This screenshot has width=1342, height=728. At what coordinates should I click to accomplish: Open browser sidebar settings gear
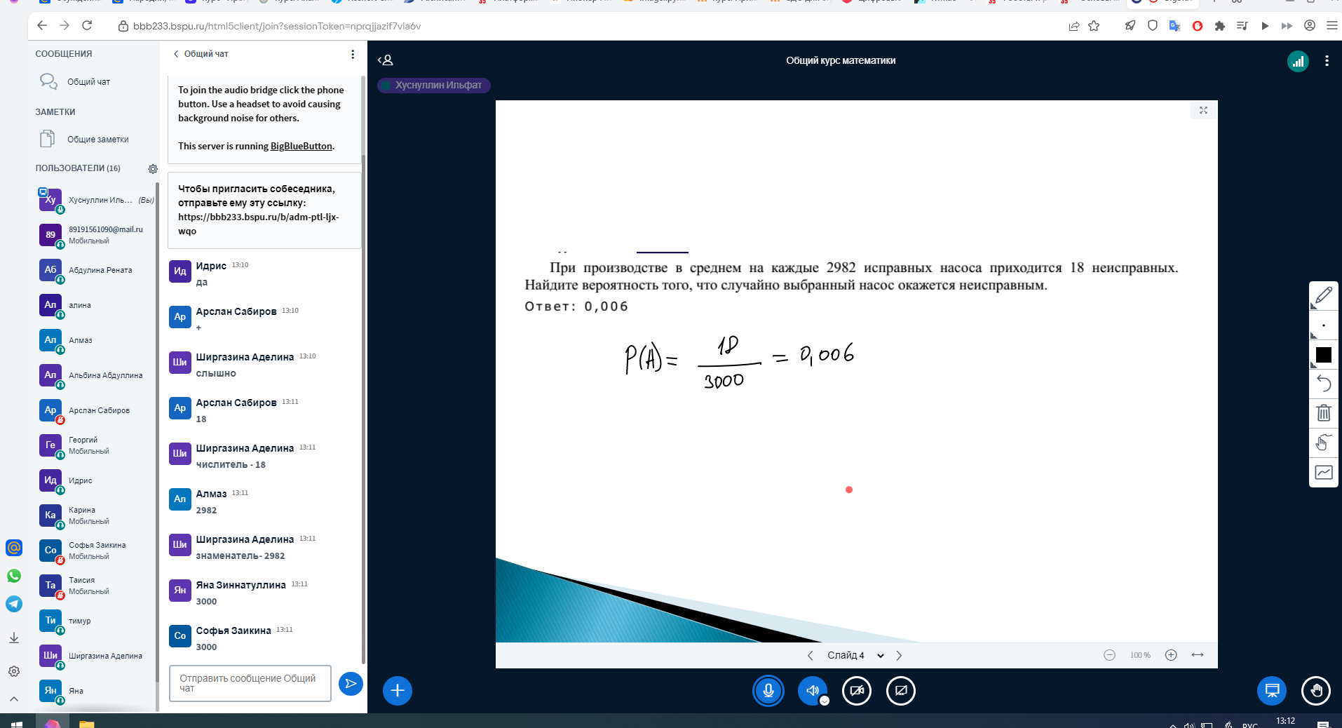[x=14, y=671]
